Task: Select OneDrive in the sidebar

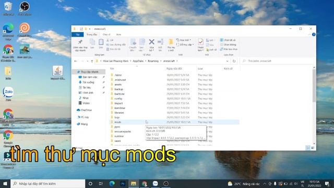Action: pos(86,110)
